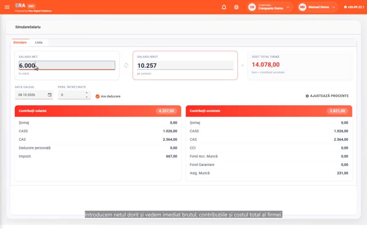The width and height of the screenshot is (367, 229).
Task: Decrease persoane întreținute with down arrow
Action: (x=87, y=97)
